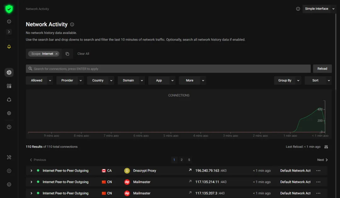The image size is (340, 198).
Task: Expand the Dnscrypt Proxy connection row
Action: (x=31, y=171)
